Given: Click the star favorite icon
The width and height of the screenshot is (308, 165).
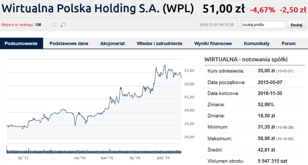Looking at the screenshot, I should 54,24.
